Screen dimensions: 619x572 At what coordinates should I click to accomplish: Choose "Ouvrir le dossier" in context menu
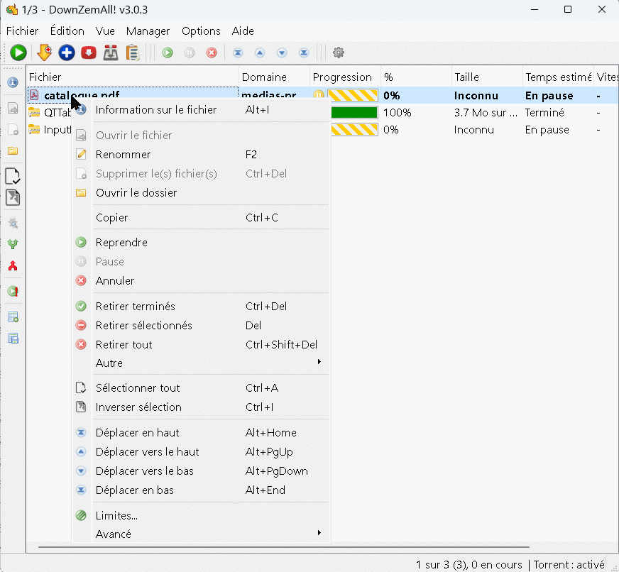click(202, 192)
